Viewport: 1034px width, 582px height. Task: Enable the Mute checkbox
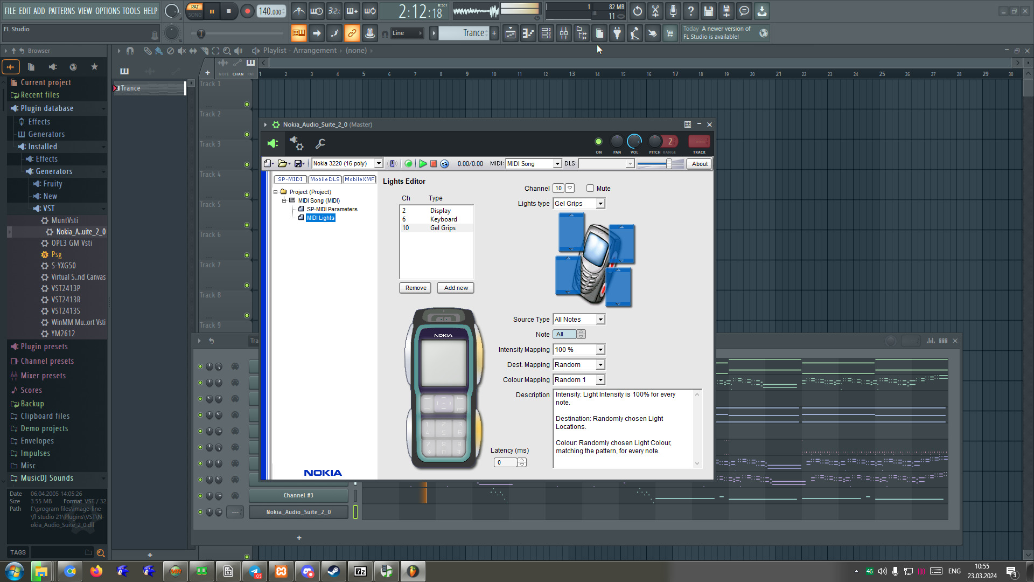(590, 189)
